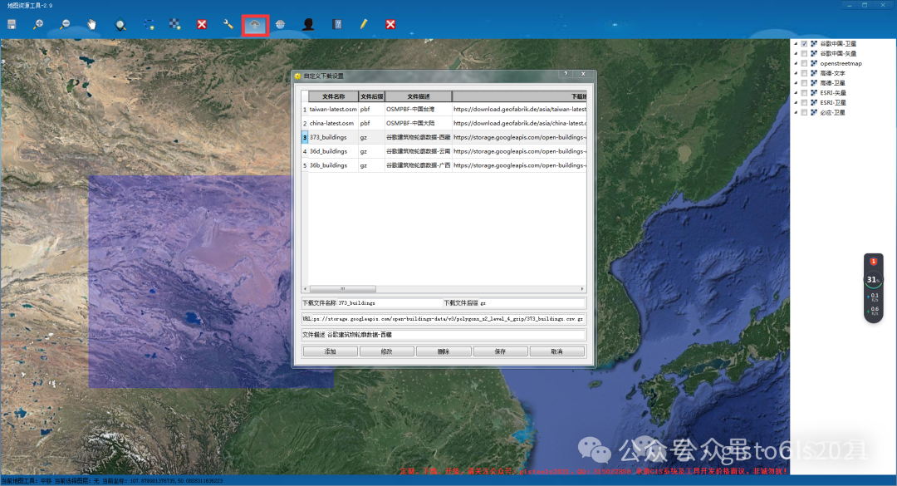Click the checkerboard add-tile-layer icon
Image resolution: width=897 pixels, height=486 pixels.
[x=175, y=24]
